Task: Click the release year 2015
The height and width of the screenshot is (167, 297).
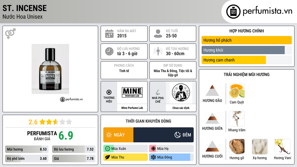Action: click(122, 36)
